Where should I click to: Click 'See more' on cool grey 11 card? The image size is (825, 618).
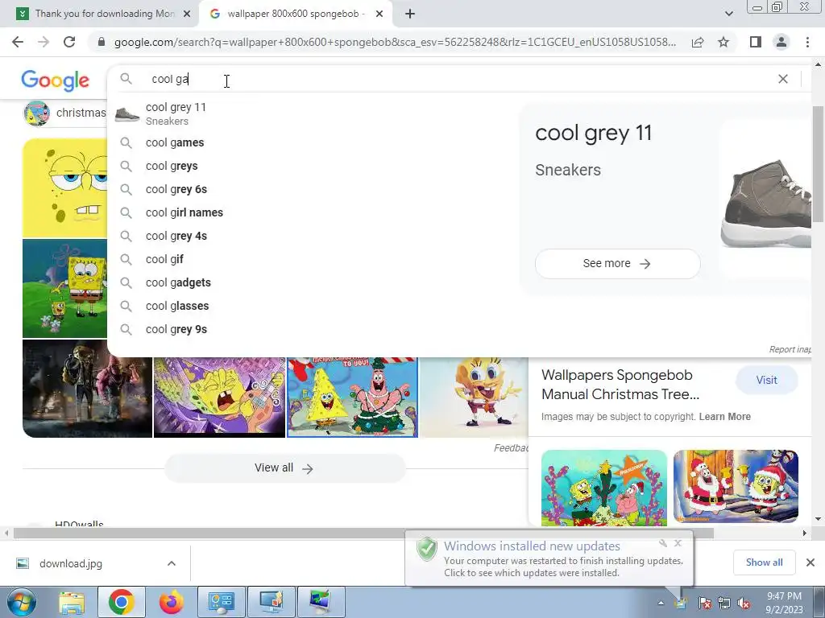[617, 263]
